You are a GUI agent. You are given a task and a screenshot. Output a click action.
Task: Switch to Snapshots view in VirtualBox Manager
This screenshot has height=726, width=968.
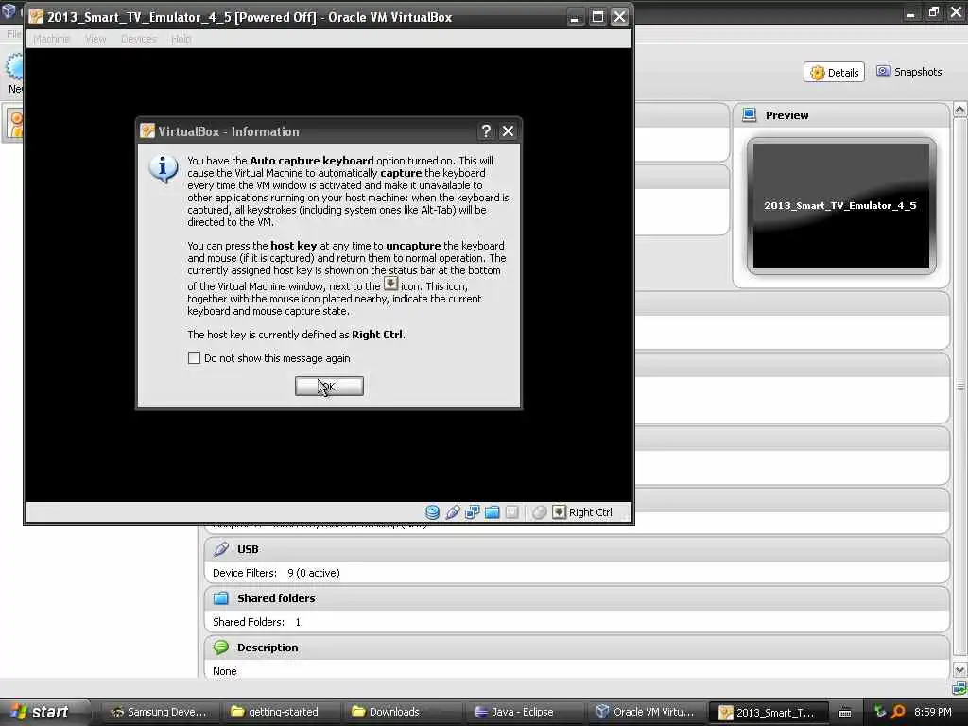pyautogui.click(x=908, y=72)
